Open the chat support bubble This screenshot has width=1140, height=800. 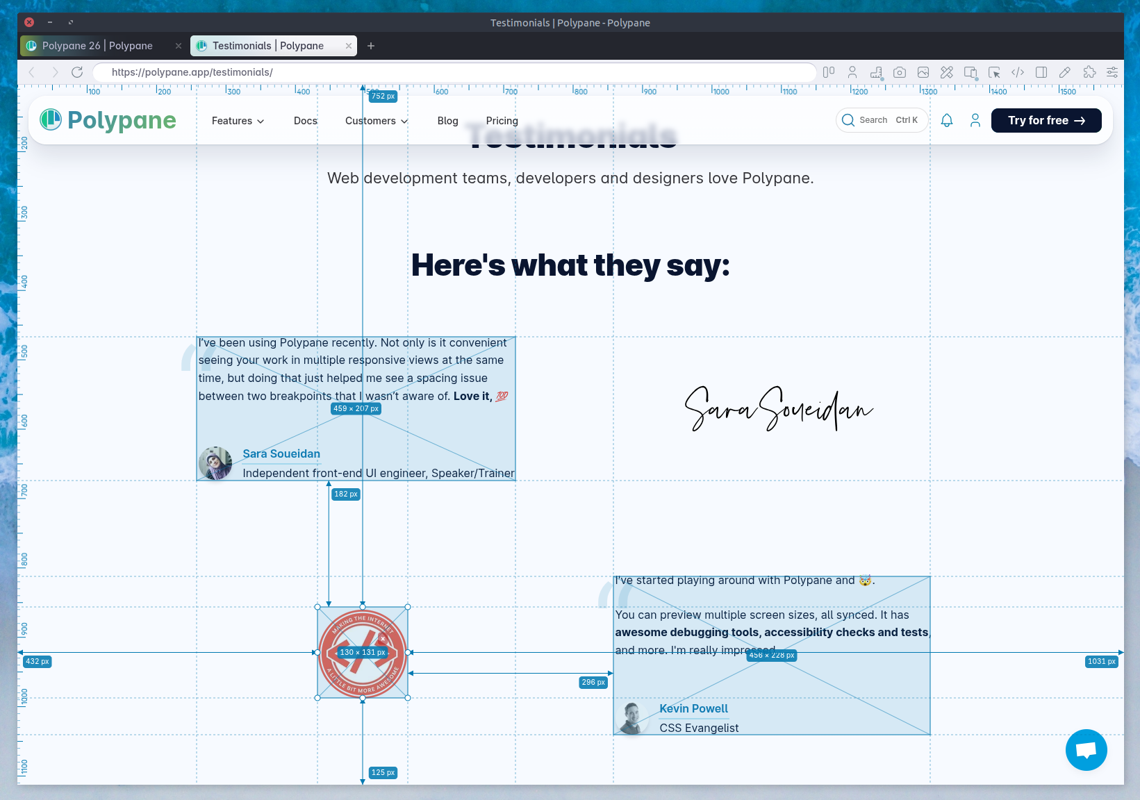click(1087, 750)
